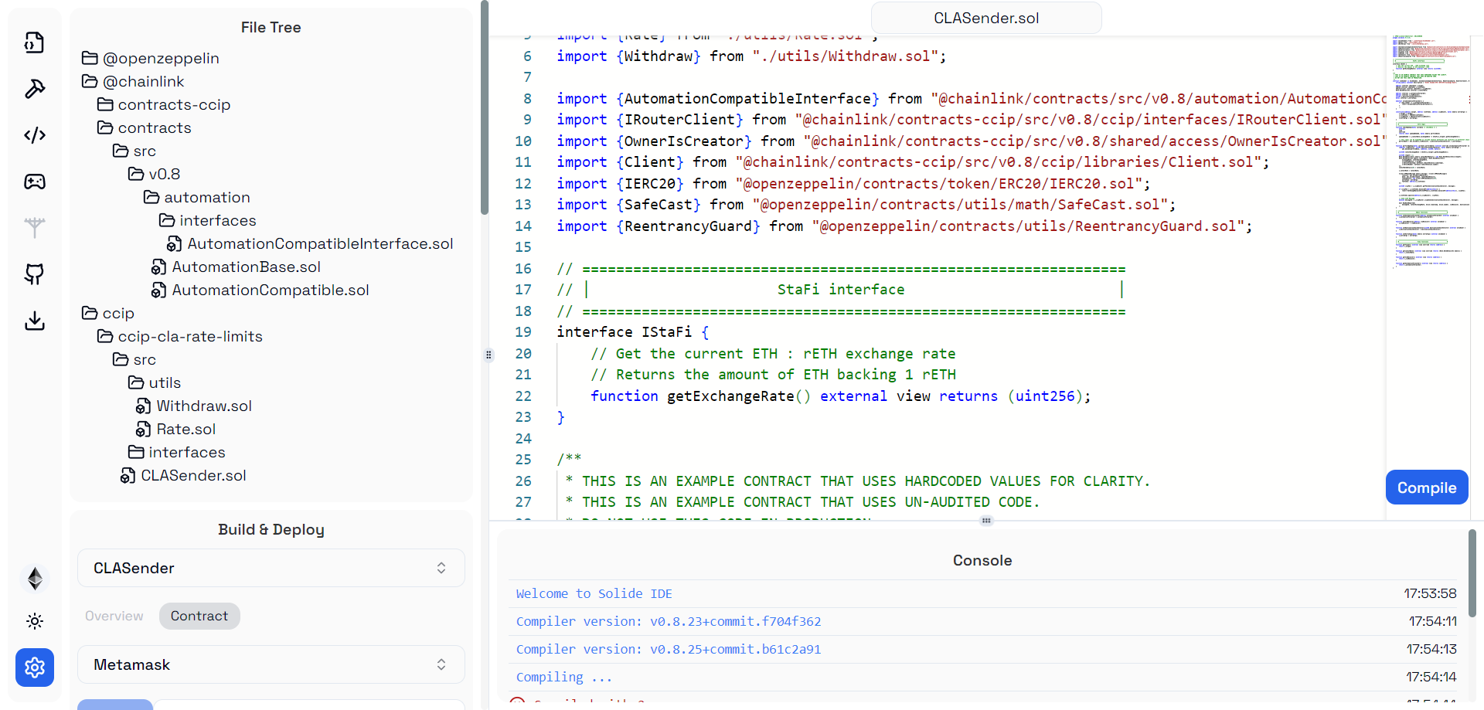
Task: Click the Withdraw.sol file icon
Action: click(x=144, y=406)
